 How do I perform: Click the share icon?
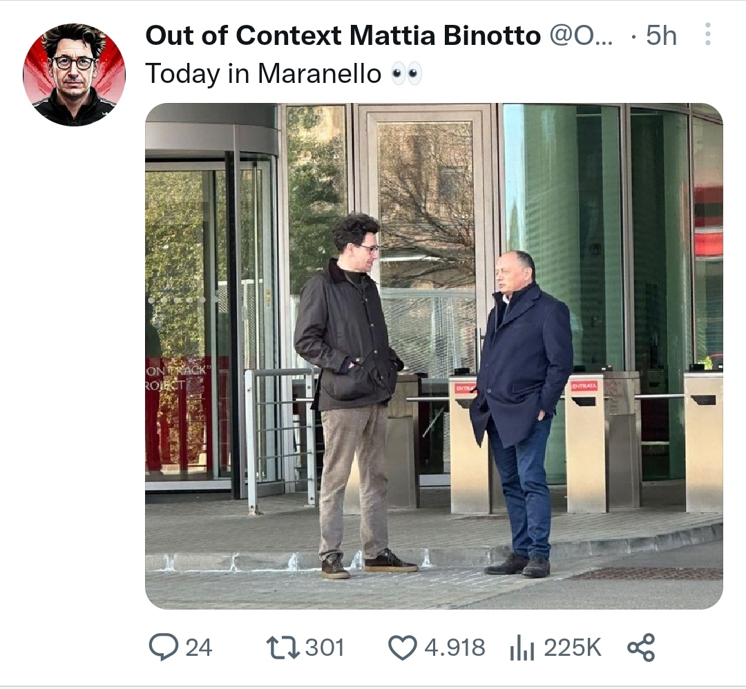[640, 648]
